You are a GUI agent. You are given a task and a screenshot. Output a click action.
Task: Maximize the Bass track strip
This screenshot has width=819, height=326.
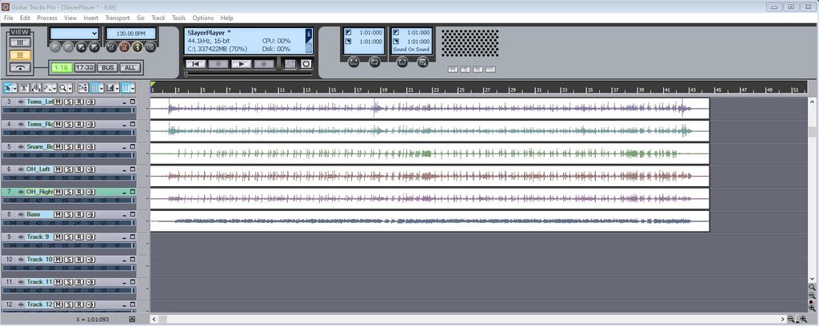tap(133, 214)
